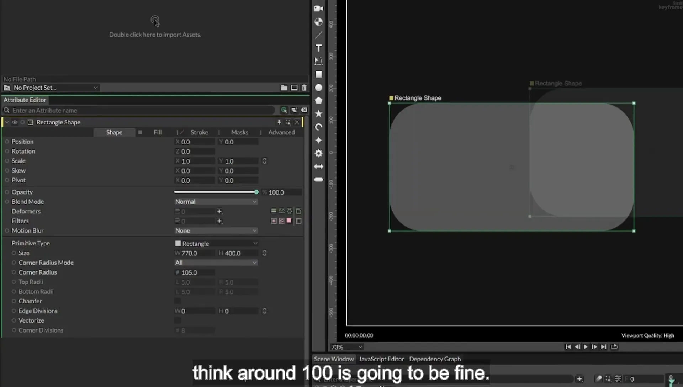683x387 pixels.
Task: Open the Primitive Type dropdown
Action: point(216,243)
